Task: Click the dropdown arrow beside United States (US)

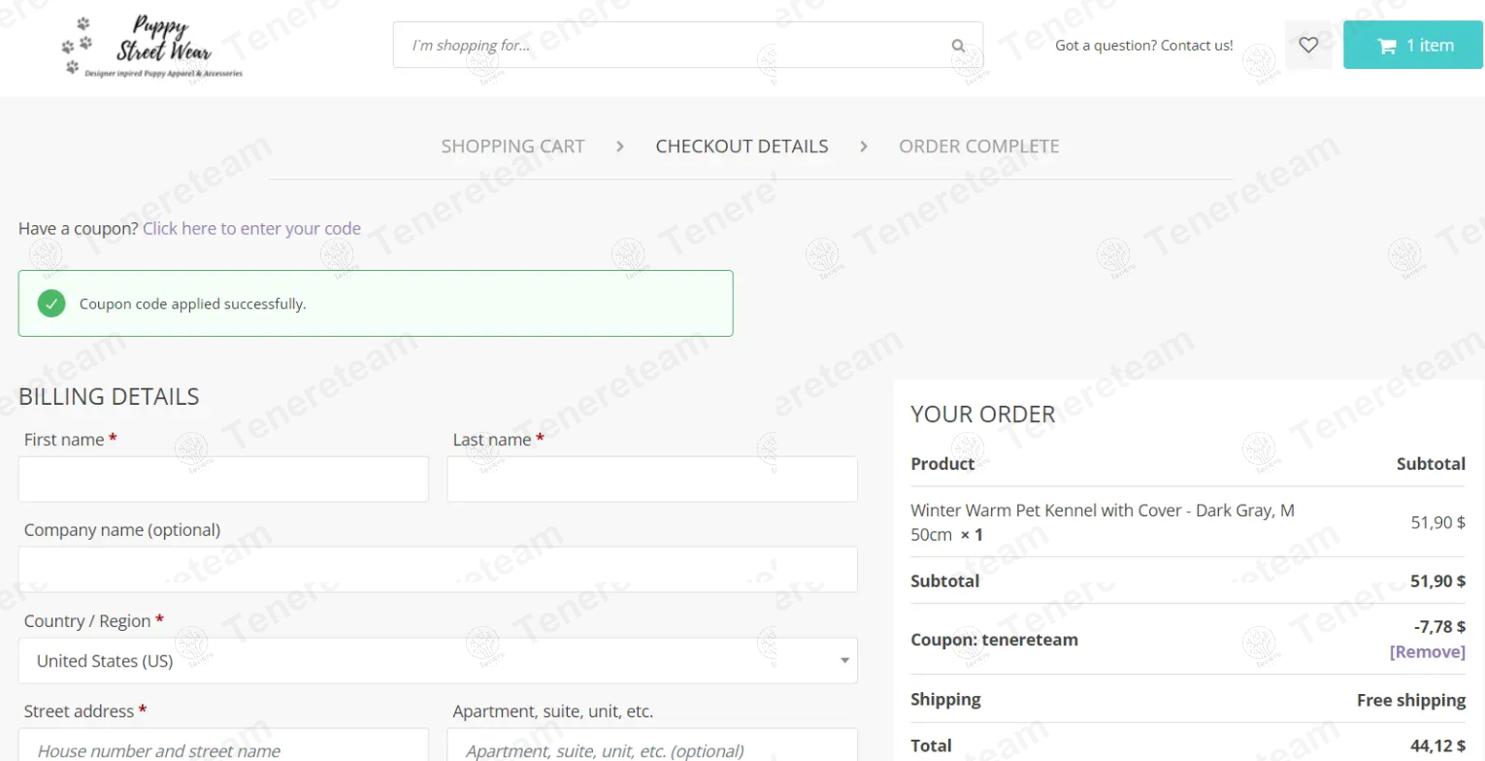Action: tap(845, 661)
